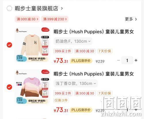The width and height of the screenshot is (144, 119).
Task: Open the cream sweater product thumbnail
Action: [x=33, y=45]
